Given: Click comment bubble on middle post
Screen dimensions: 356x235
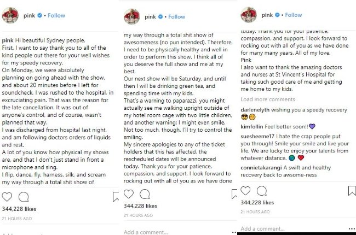Looking at the screenshot, I should point(145,194).
